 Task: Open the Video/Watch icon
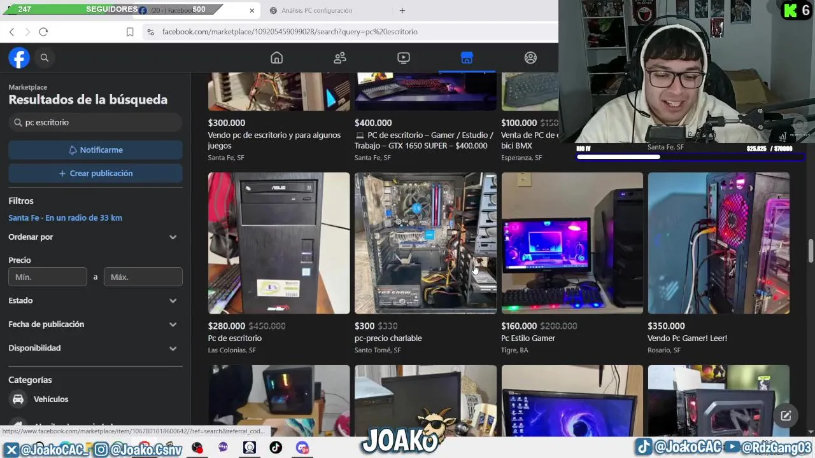click(404, 58)
